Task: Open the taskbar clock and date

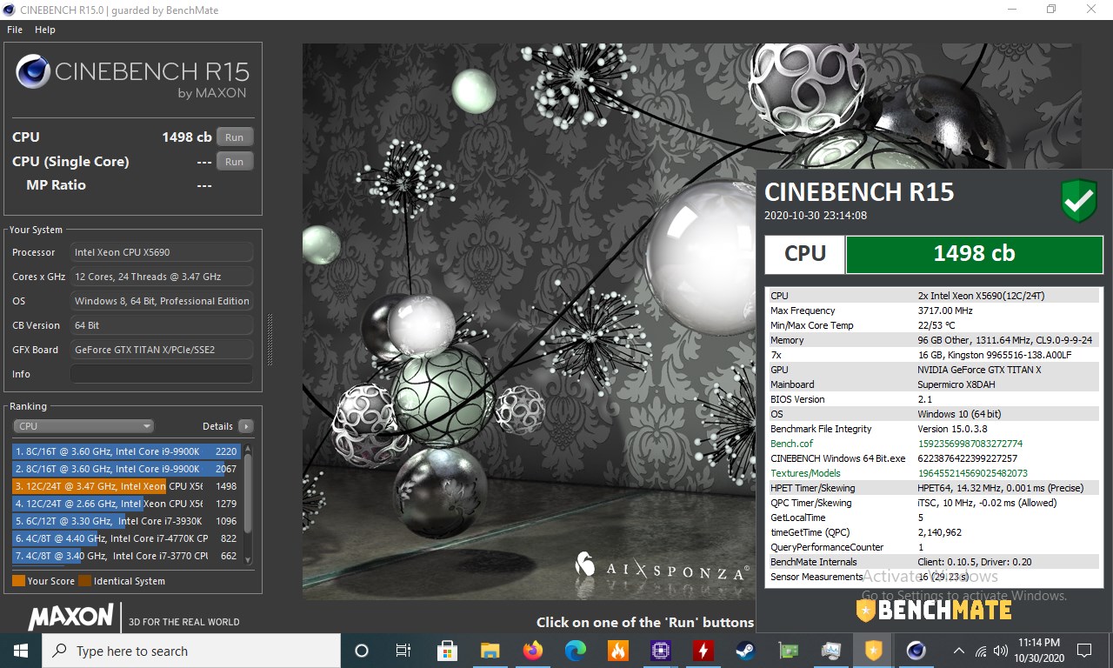Action: [x=1040, y=651]
